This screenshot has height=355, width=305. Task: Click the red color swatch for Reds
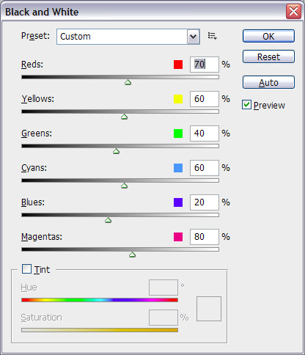[x=178, y=65]
